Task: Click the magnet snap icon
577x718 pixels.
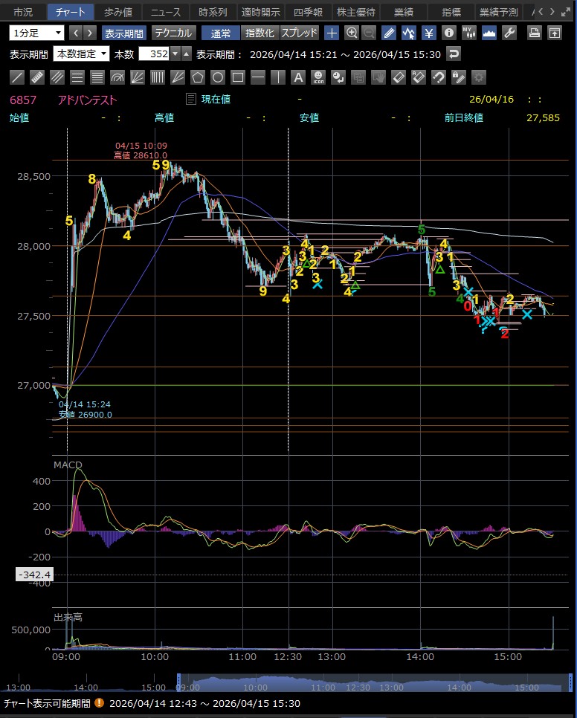Action: (438, 77)
